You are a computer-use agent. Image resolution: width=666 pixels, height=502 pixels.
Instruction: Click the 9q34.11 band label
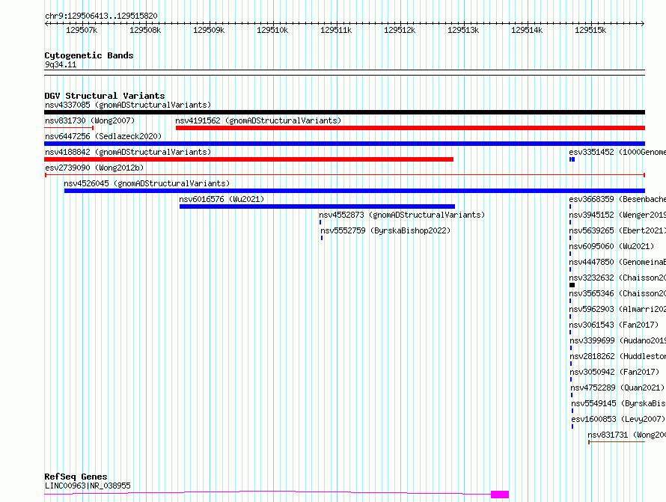(x=61, y=64)
